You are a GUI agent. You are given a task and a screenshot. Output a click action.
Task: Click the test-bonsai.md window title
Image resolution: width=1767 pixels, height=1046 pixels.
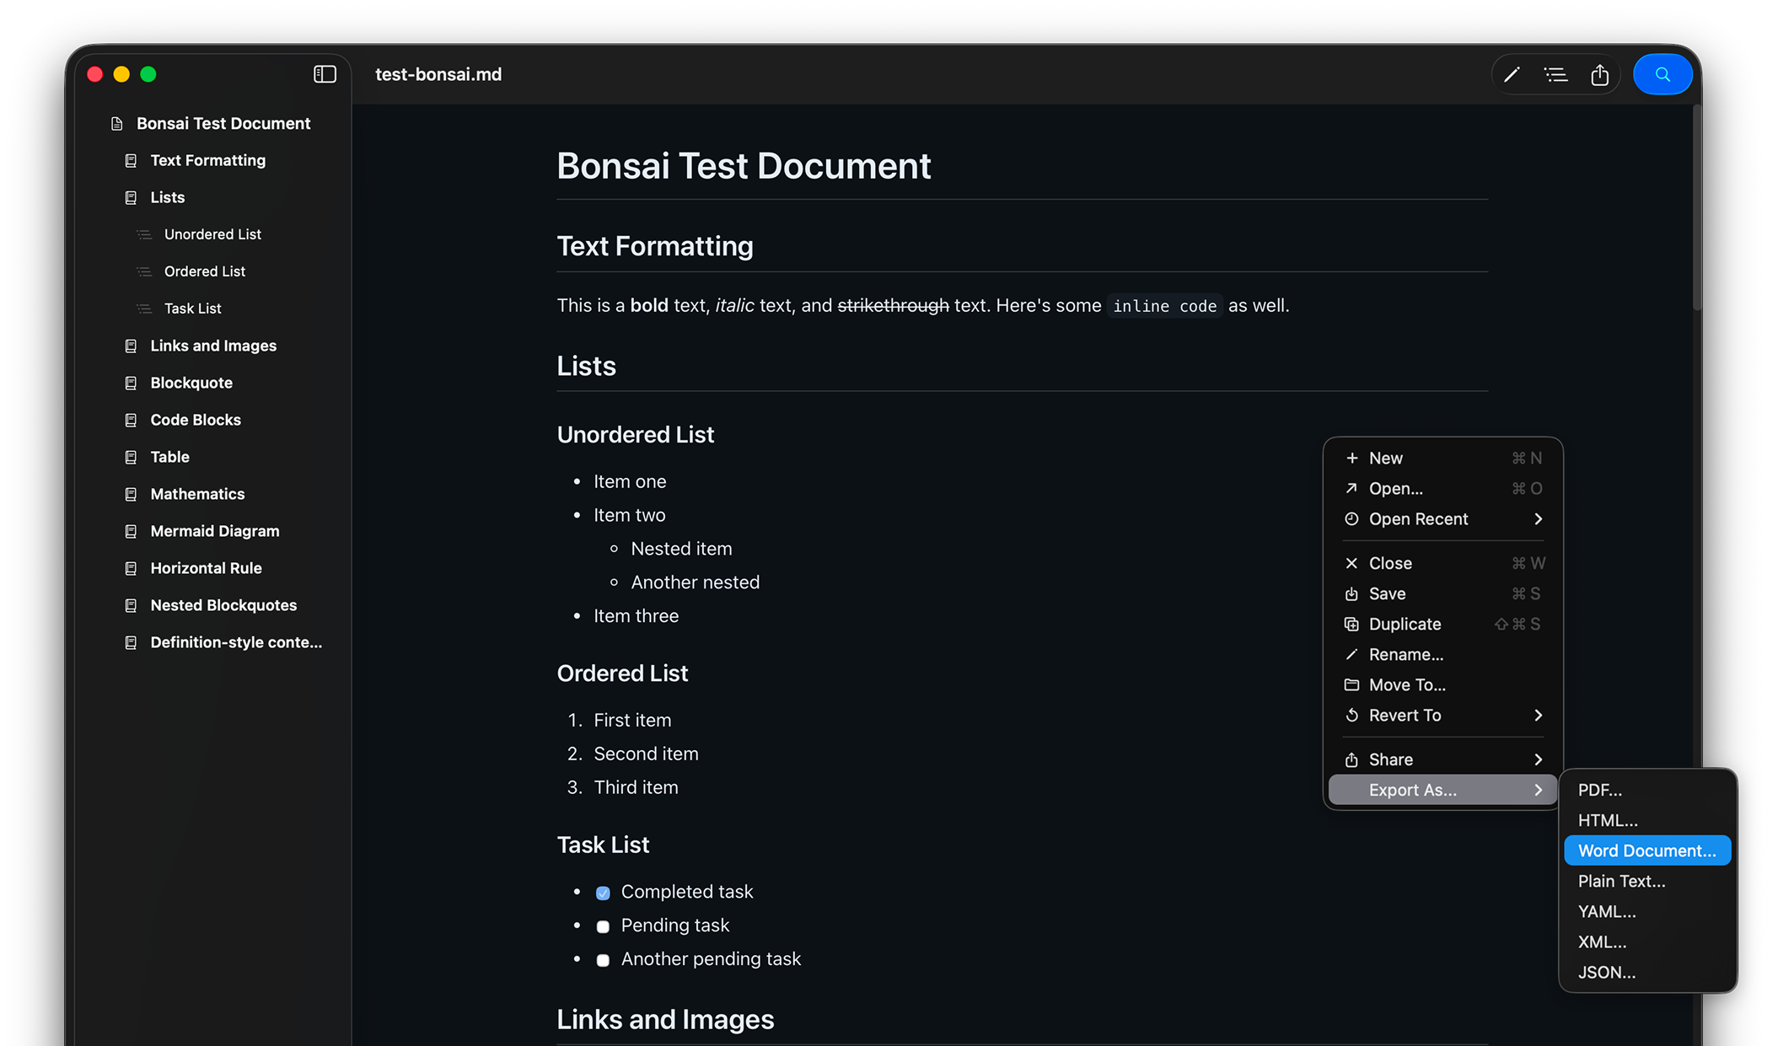tap(438, 74)
